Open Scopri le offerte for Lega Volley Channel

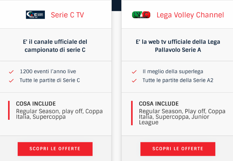tap(178, 149)
